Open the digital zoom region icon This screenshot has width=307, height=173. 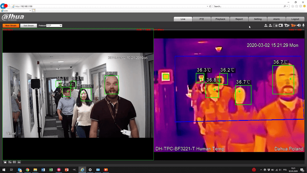pos(276,25)
